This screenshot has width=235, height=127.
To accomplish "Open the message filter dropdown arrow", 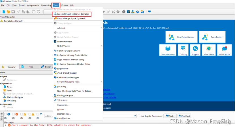I will [135, 116].
